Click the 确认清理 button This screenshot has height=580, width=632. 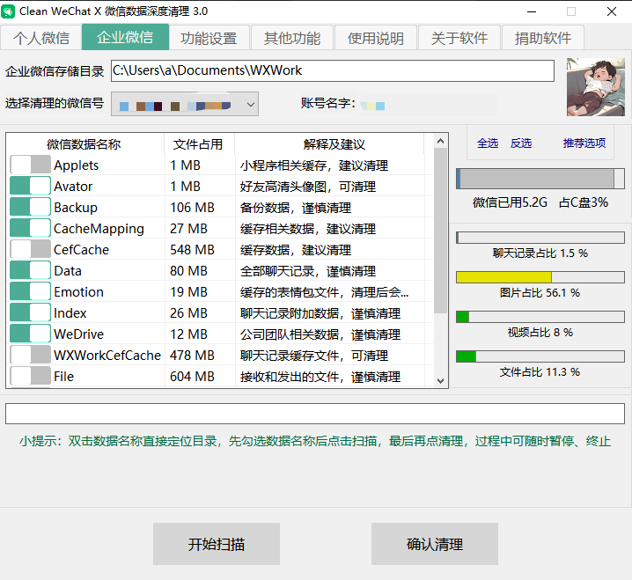click(x=435, y=544)
